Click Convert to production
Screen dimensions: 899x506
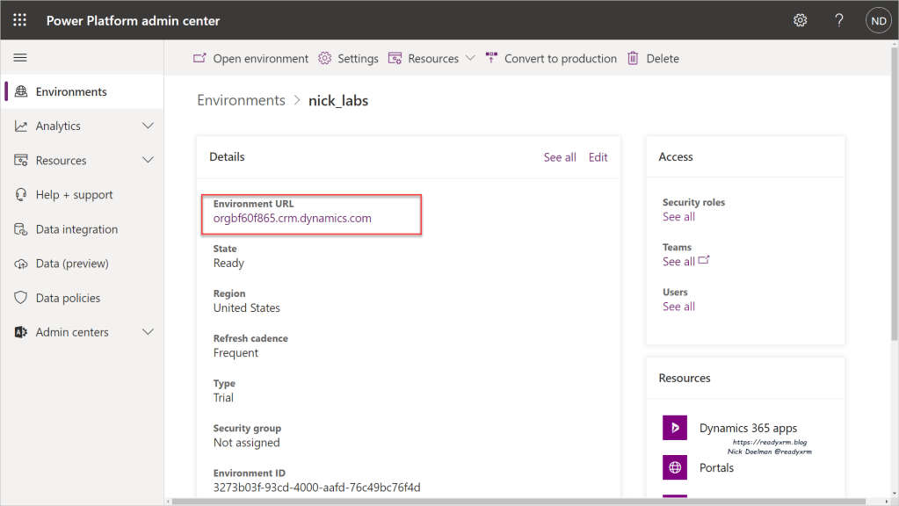(551, 59)
